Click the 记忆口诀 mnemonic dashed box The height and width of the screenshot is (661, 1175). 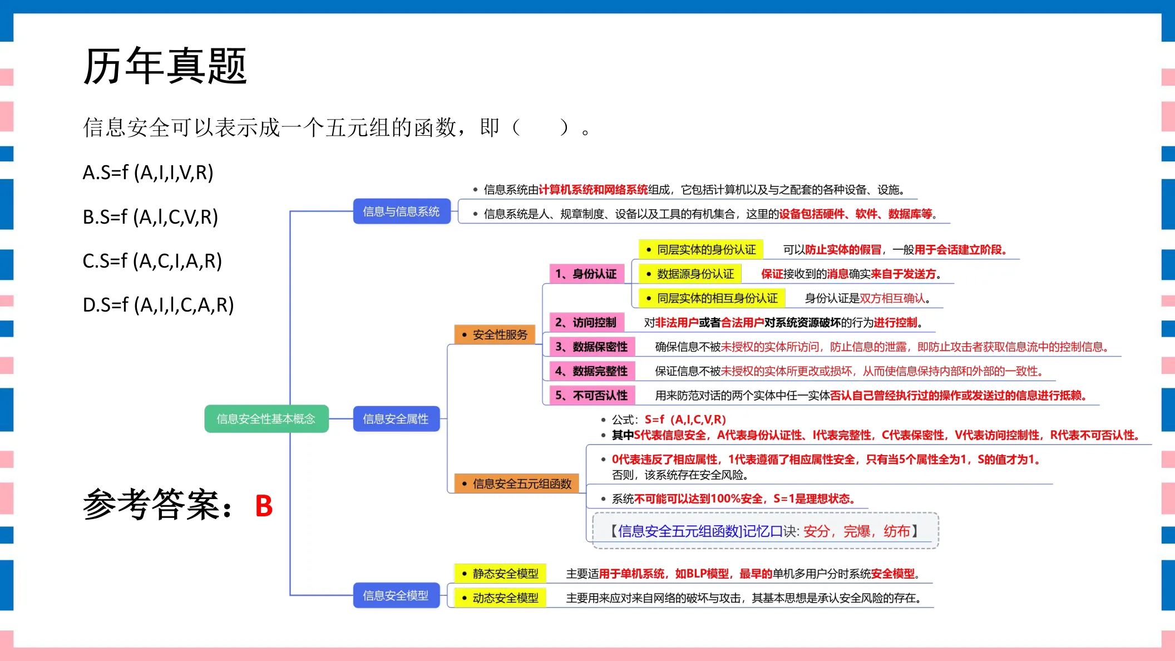pos(766,531)
